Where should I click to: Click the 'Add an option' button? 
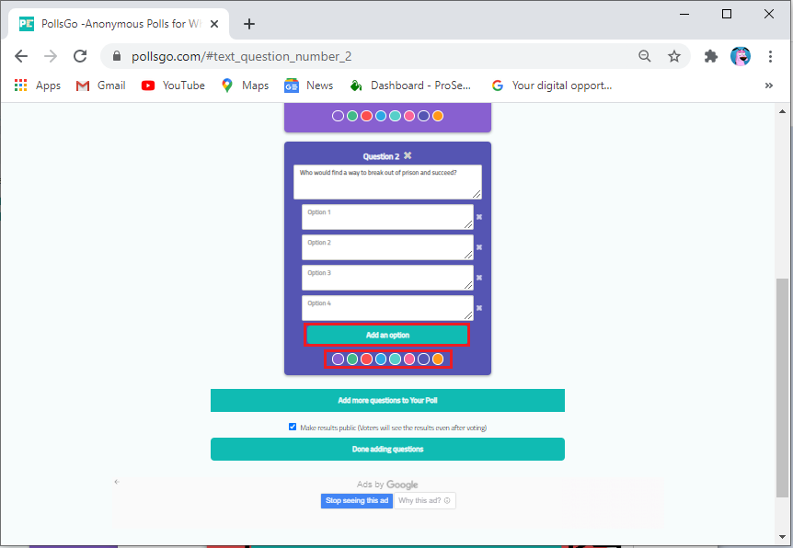pyautogui.click(x=387, y=335)
